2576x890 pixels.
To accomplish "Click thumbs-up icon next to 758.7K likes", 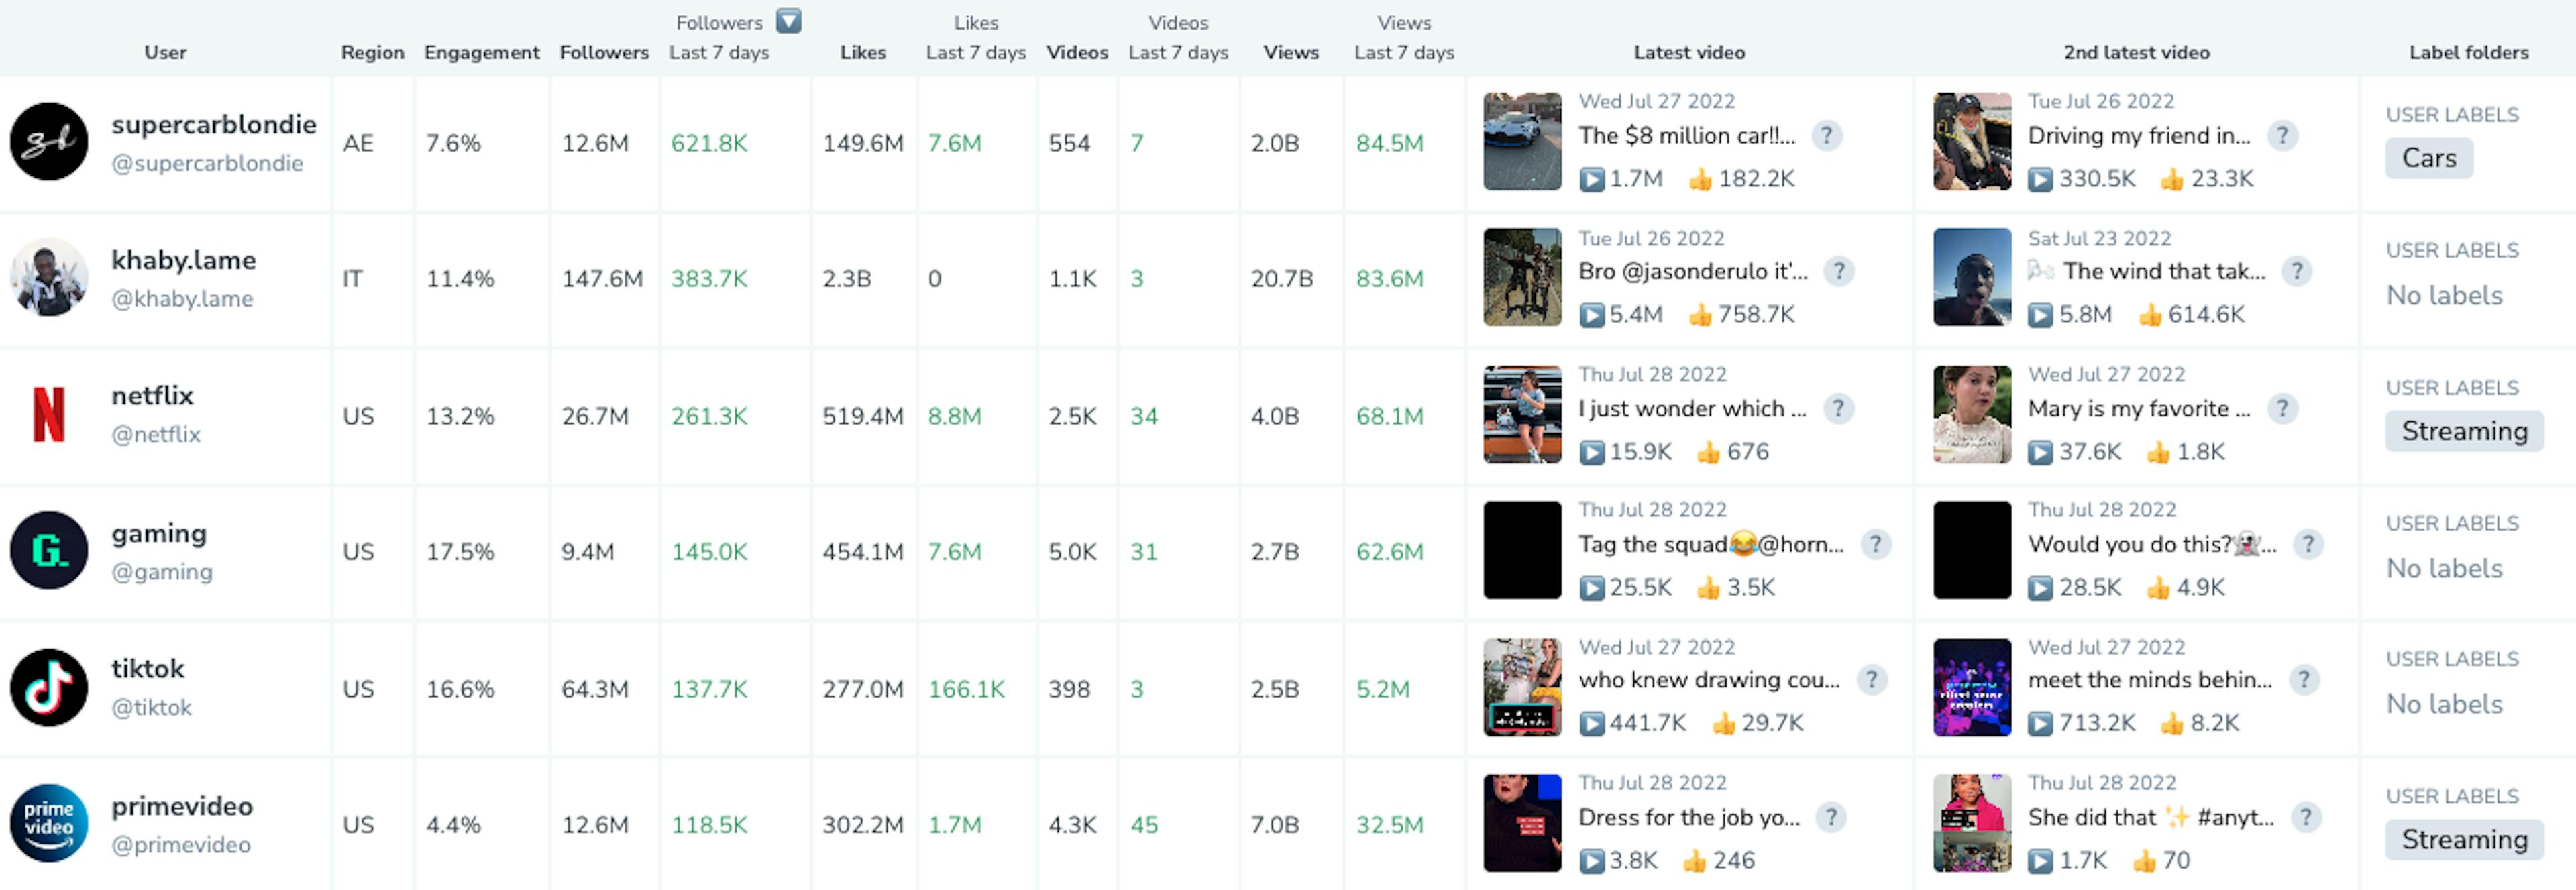I will (1700, 315).
